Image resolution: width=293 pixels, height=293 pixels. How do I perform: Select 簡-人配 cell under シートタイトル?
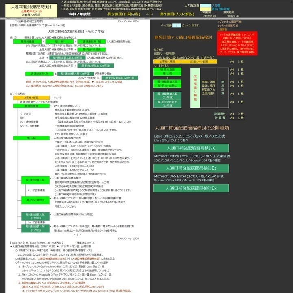click(x=167, y=74)
